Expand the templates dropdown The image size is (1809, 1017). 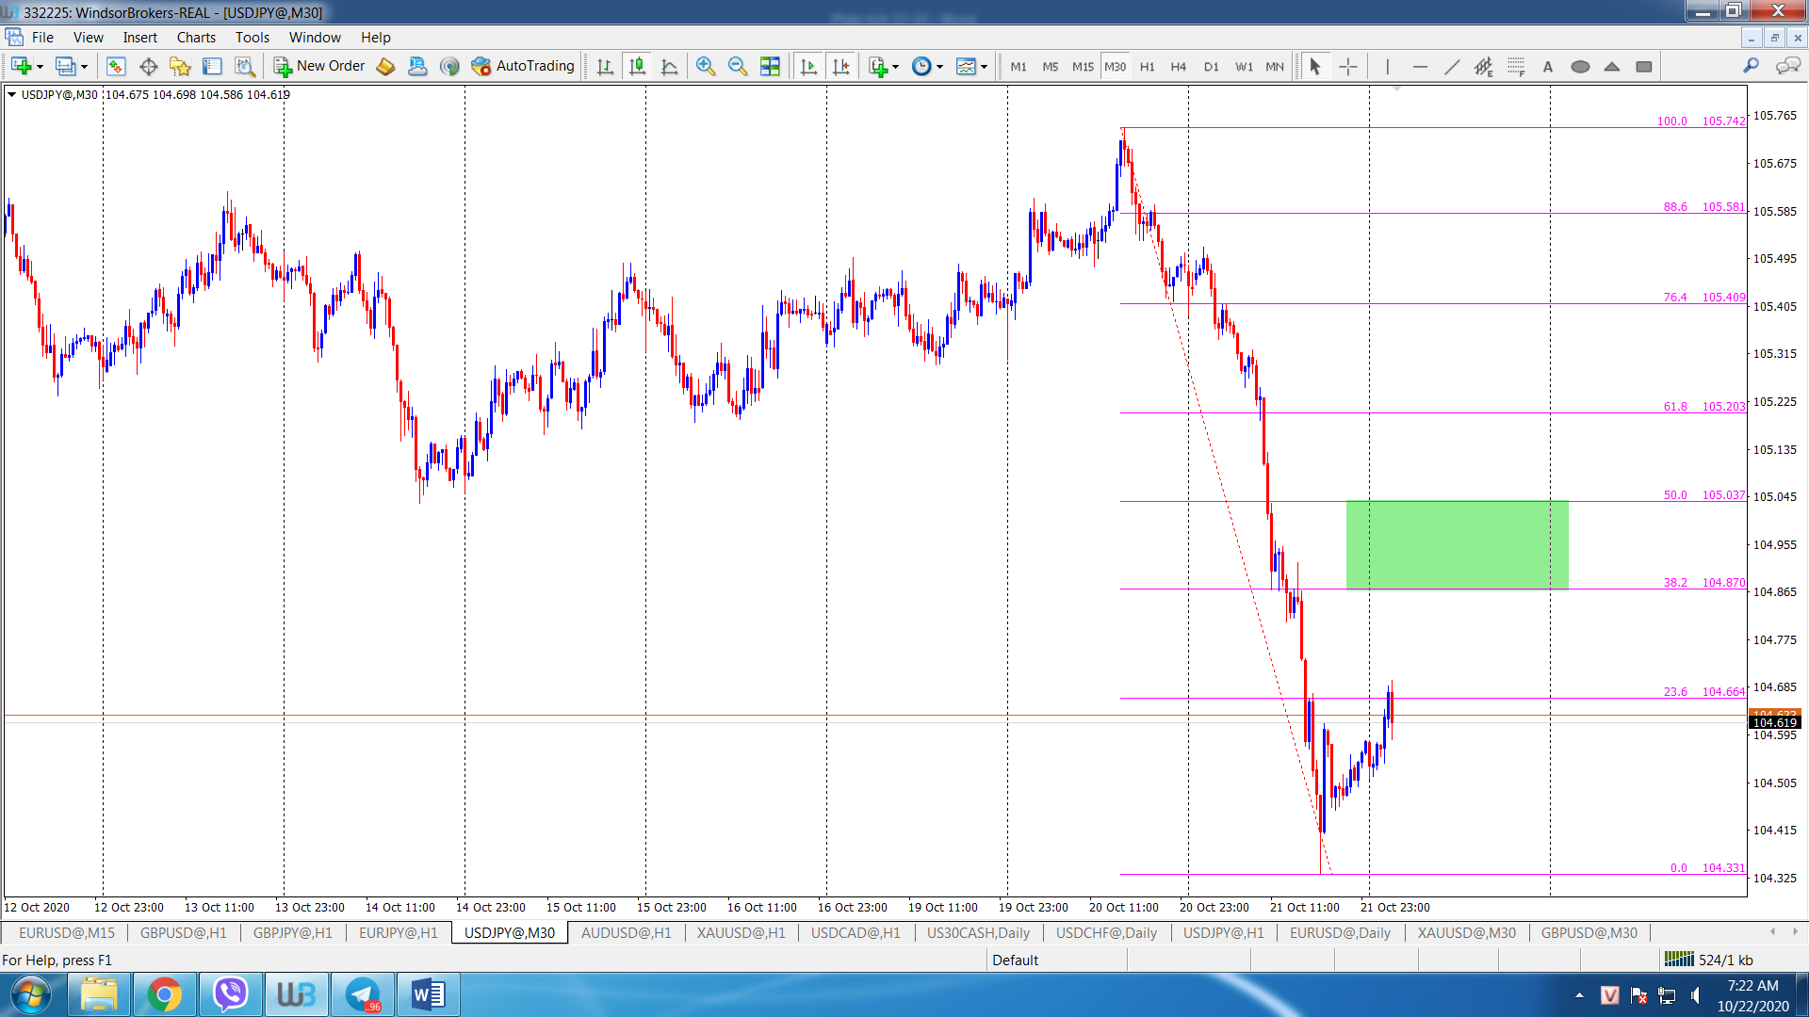[984, 67]
